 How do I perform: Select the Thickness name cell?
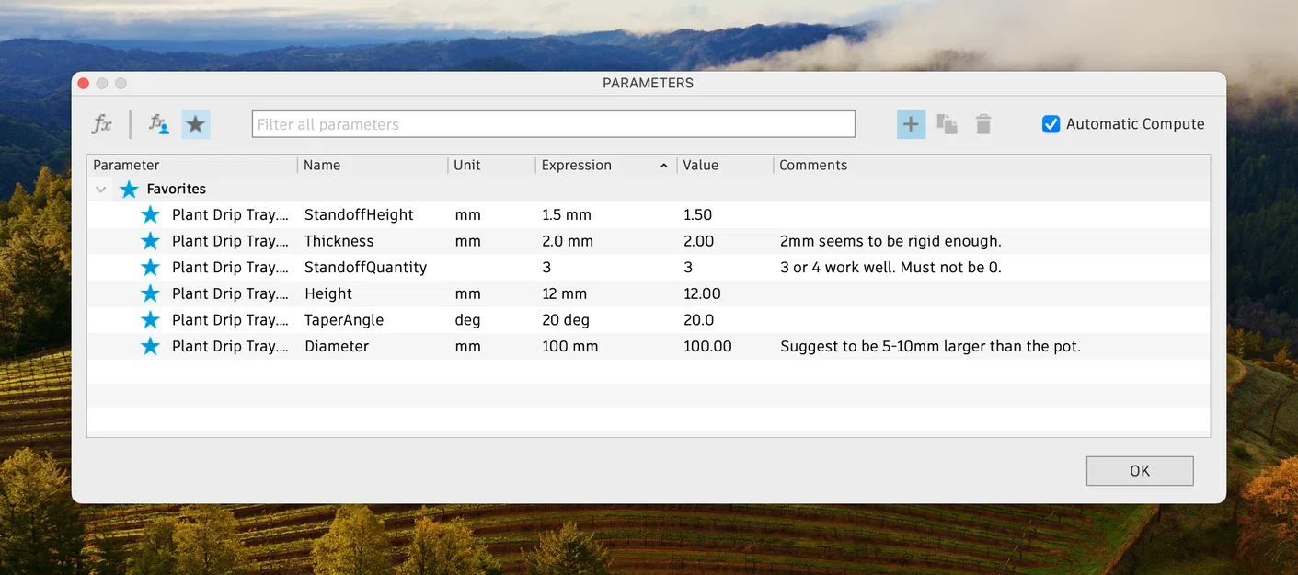[x=339, y=241]
